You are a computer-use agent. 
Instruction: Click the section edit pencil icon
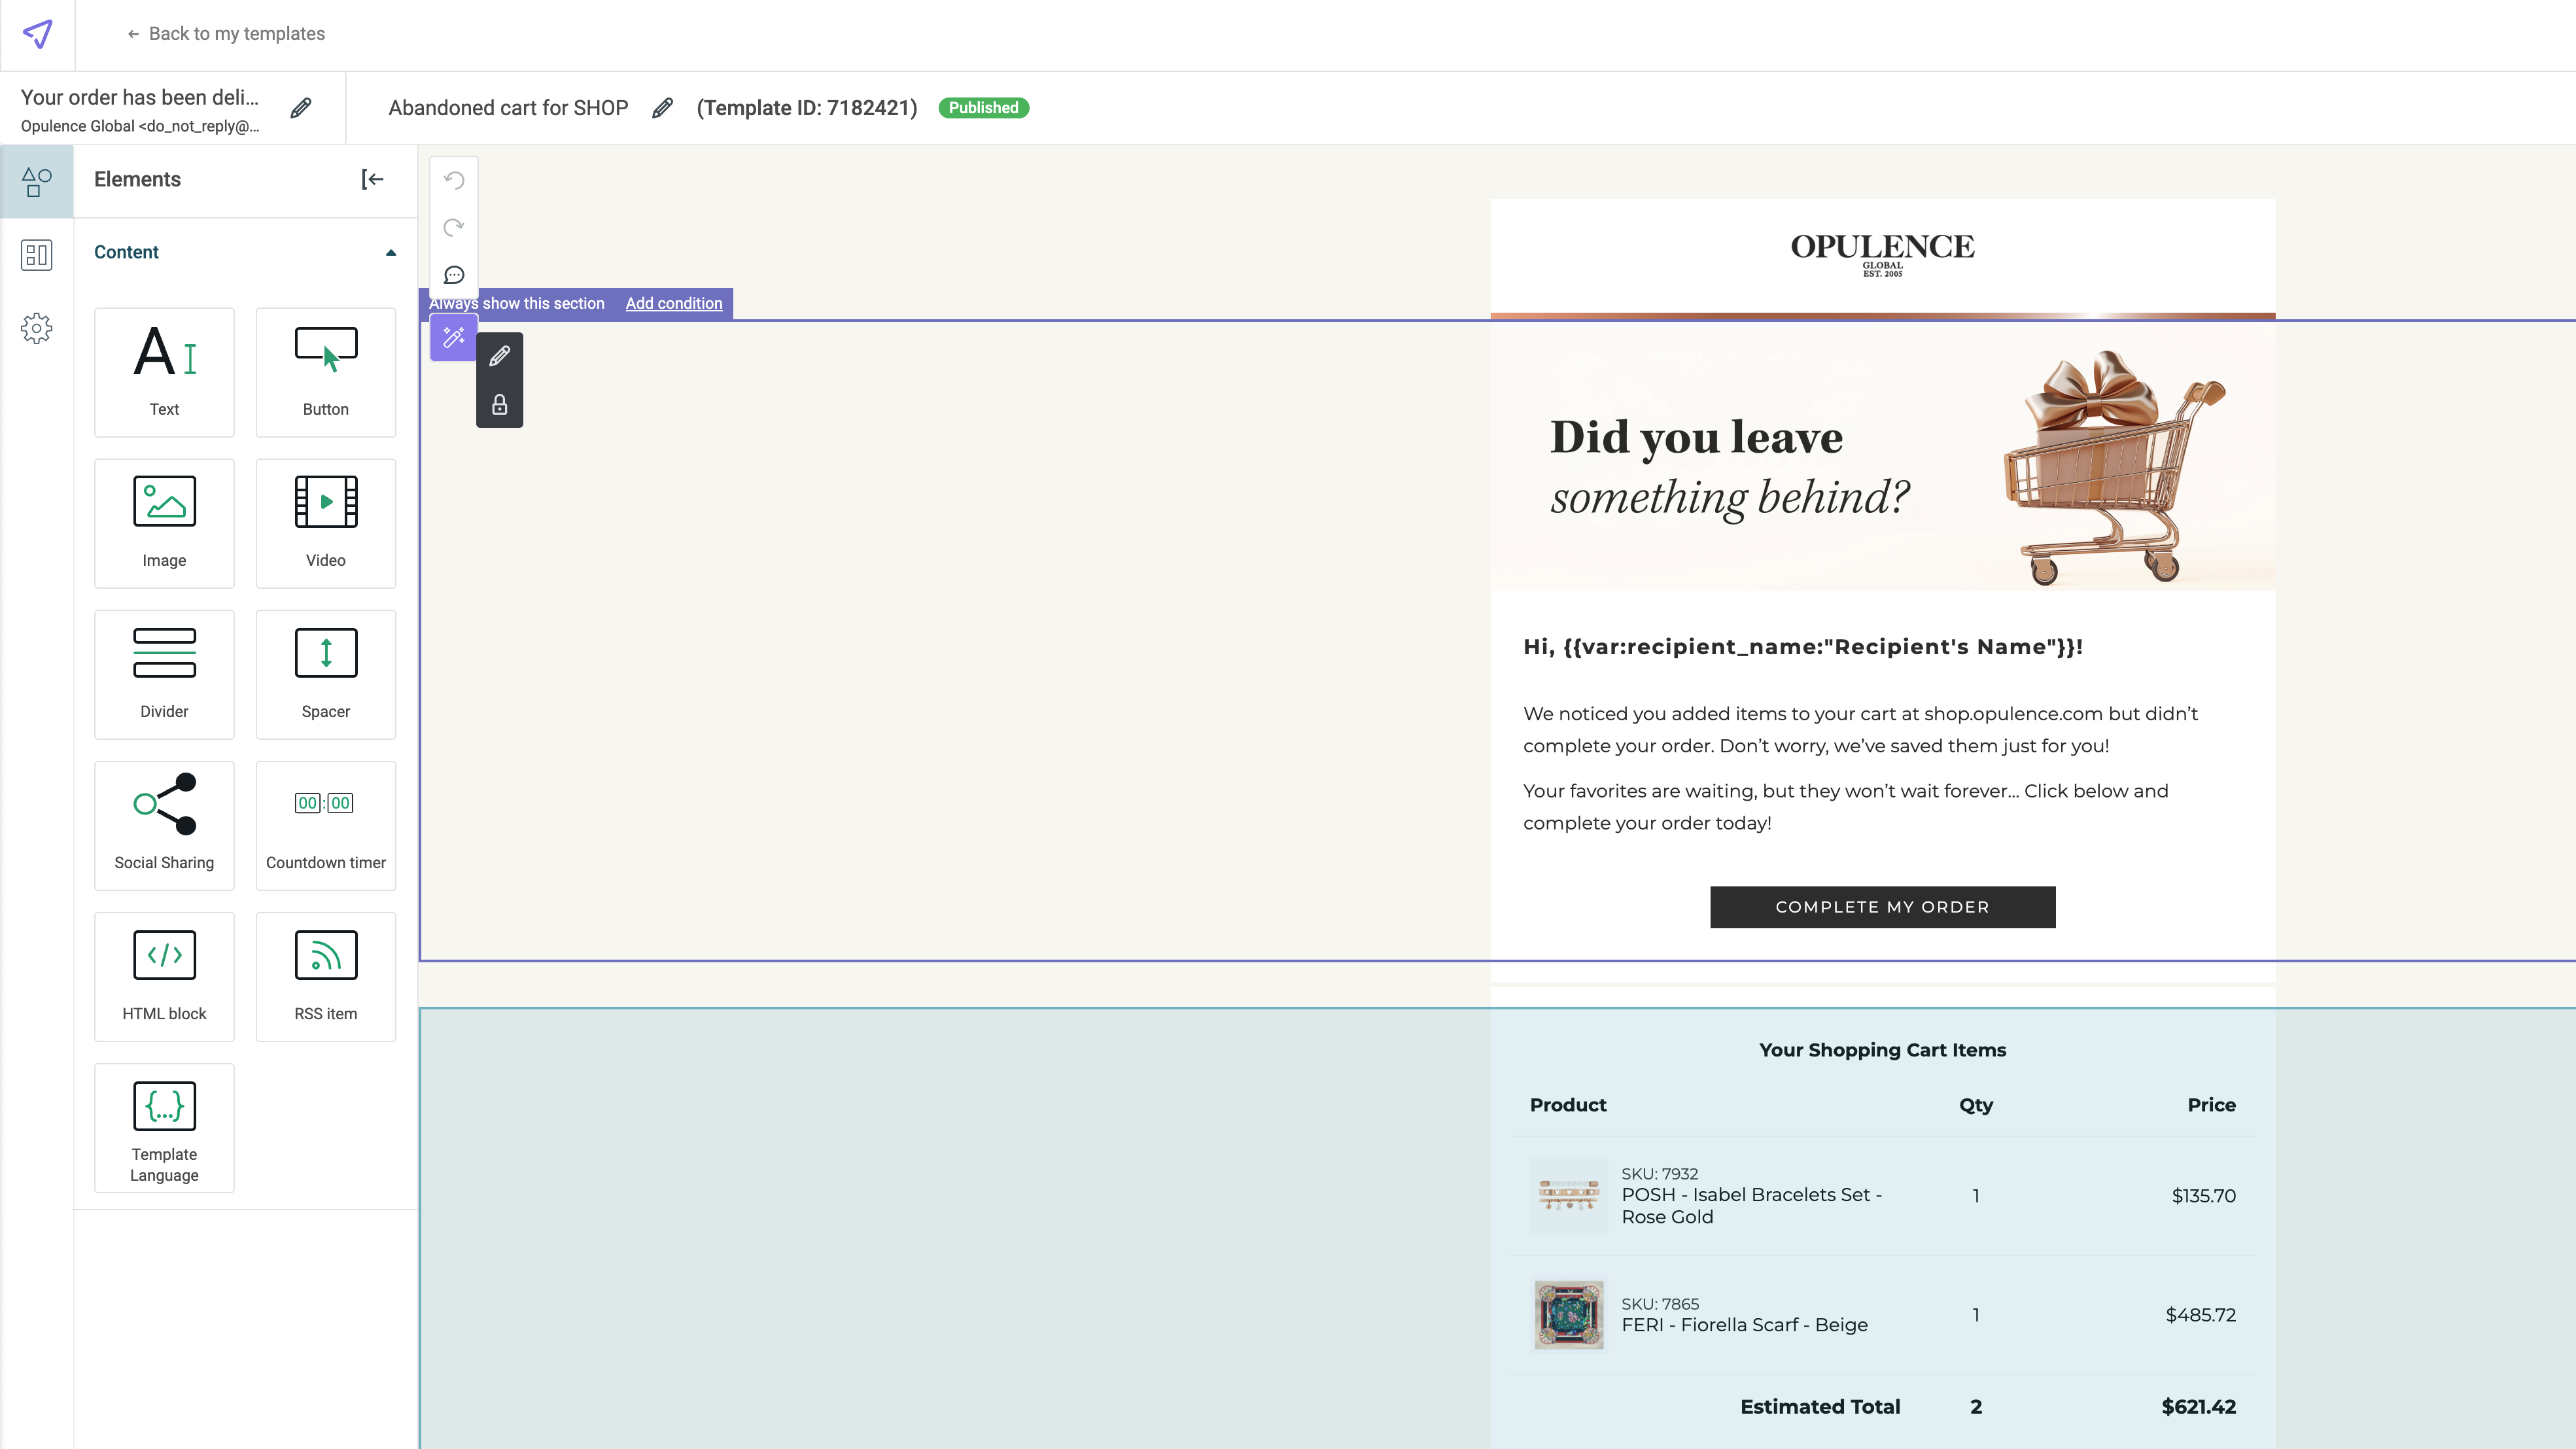tap(500, 356)
